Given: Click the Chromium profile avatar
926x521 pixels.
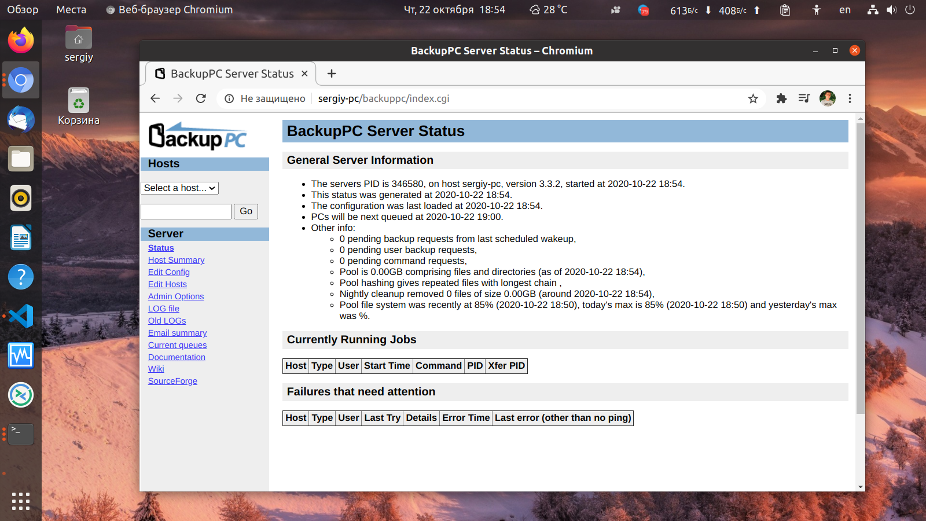Looking at the screenshot, I should 827,98.
